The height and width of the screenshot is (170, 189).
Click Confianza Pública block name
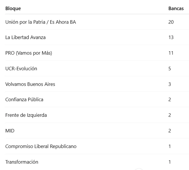click(24, 99)
